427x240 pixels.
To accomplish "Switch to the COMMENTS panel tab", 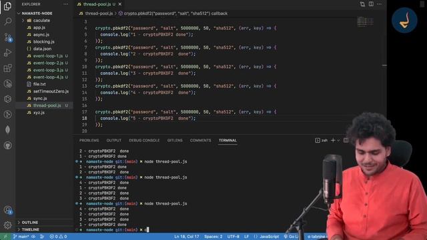I will pyautogui.click(x=200, y=141).
